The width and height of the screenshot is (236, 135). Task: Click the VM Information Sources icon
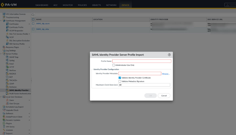point(4,14)
